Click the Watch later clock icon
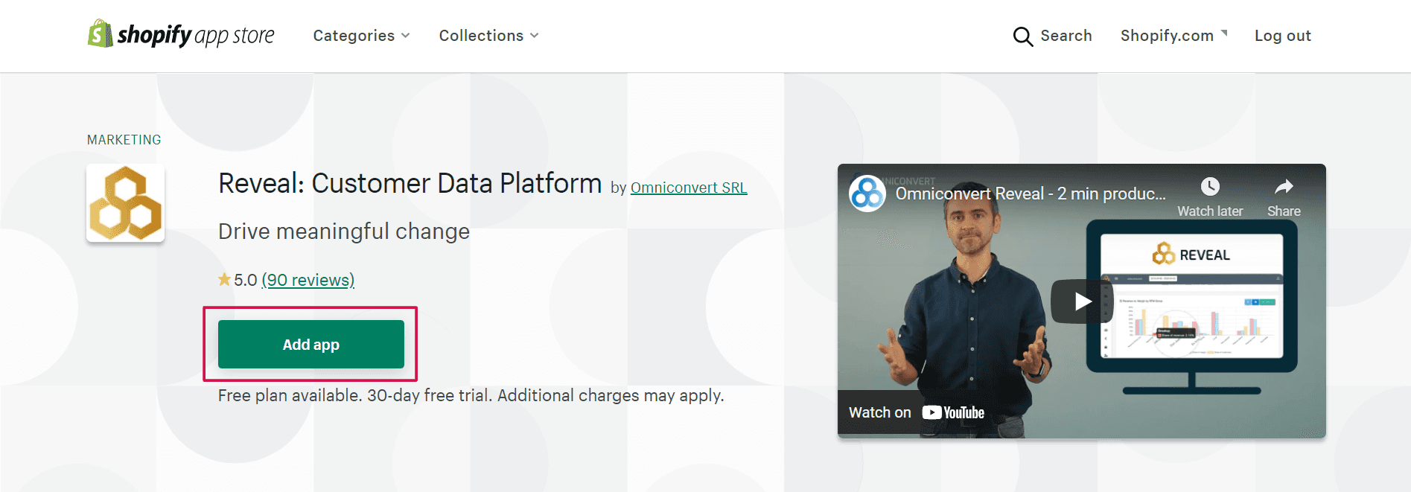1411x492 pixels. pyautogui.click(x=1210, y=187)
